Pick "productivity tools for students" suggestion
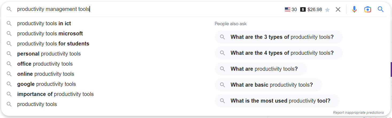Screen dimensions: 392x118 pyautogui.click(x=53, y=44)
